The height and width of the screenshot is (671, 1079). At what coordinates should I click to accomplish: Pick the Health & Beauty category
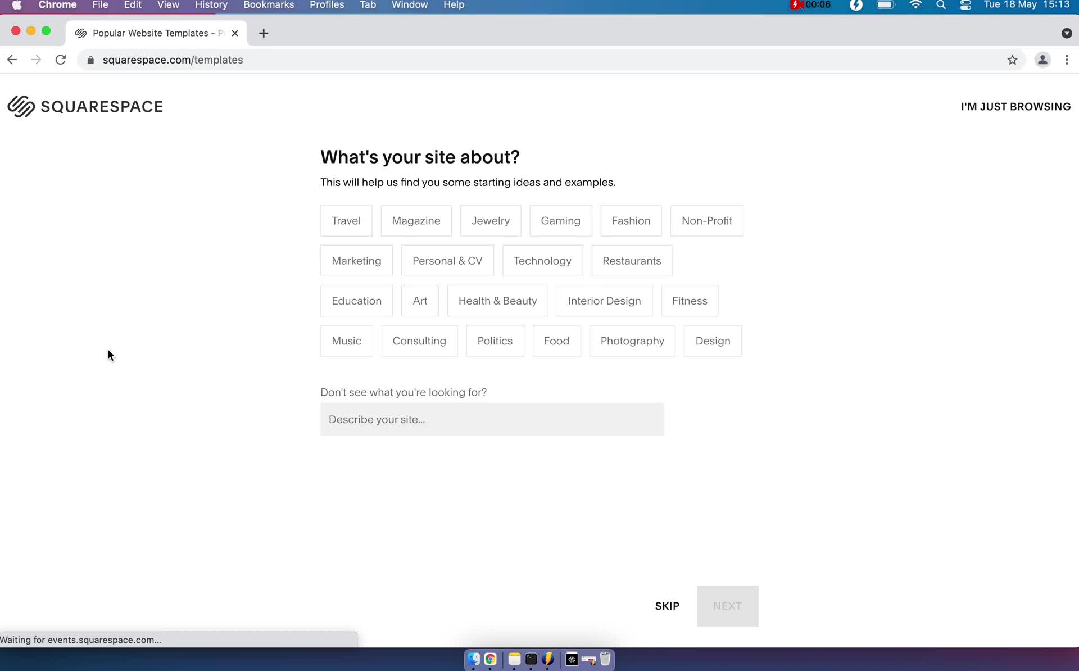coord(497,301)
